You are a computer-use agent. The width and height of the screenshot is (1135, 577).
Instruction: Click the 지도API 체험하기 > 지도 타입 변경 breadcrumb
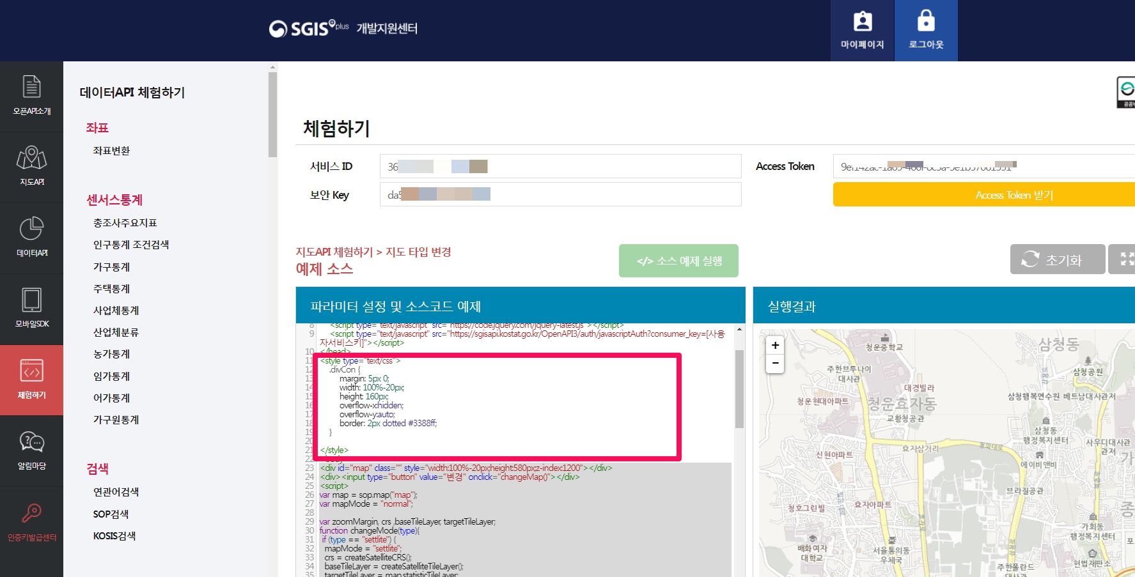[x=373, y=252]
